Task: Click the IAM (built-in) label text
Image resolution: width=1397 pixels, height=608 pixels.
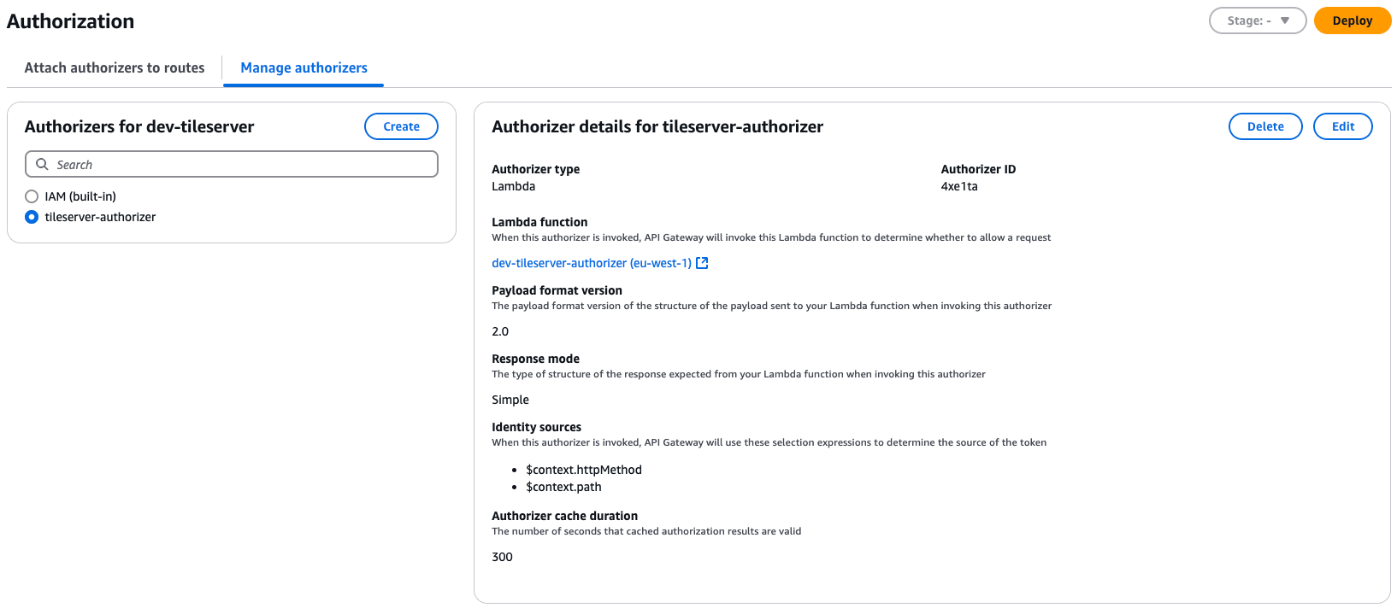Action: [x=80, y=196]
